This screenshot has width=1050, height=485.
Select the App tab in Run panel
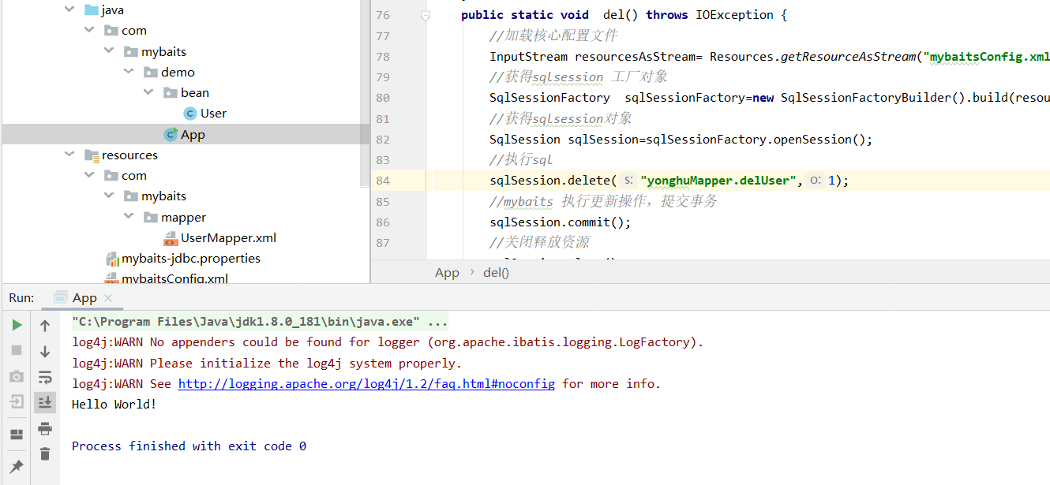pos(84,297)
